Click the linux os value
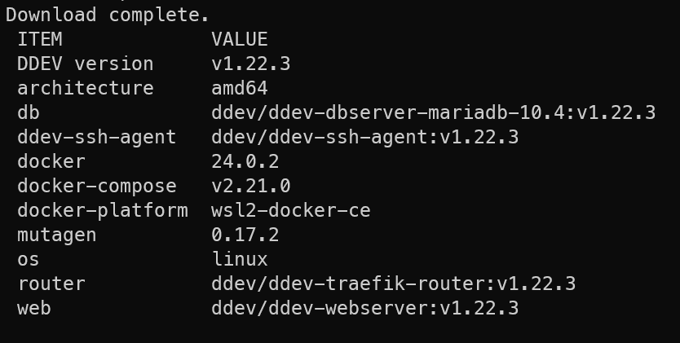The height and width of the screenshot is (343, 680). (239, 259)
